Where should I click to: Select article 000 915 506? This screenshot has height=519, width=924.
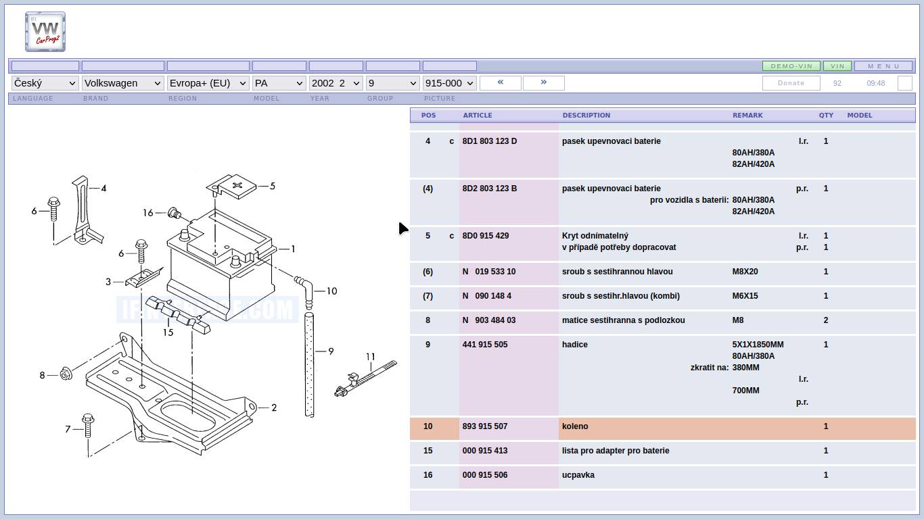pos(485,475)
